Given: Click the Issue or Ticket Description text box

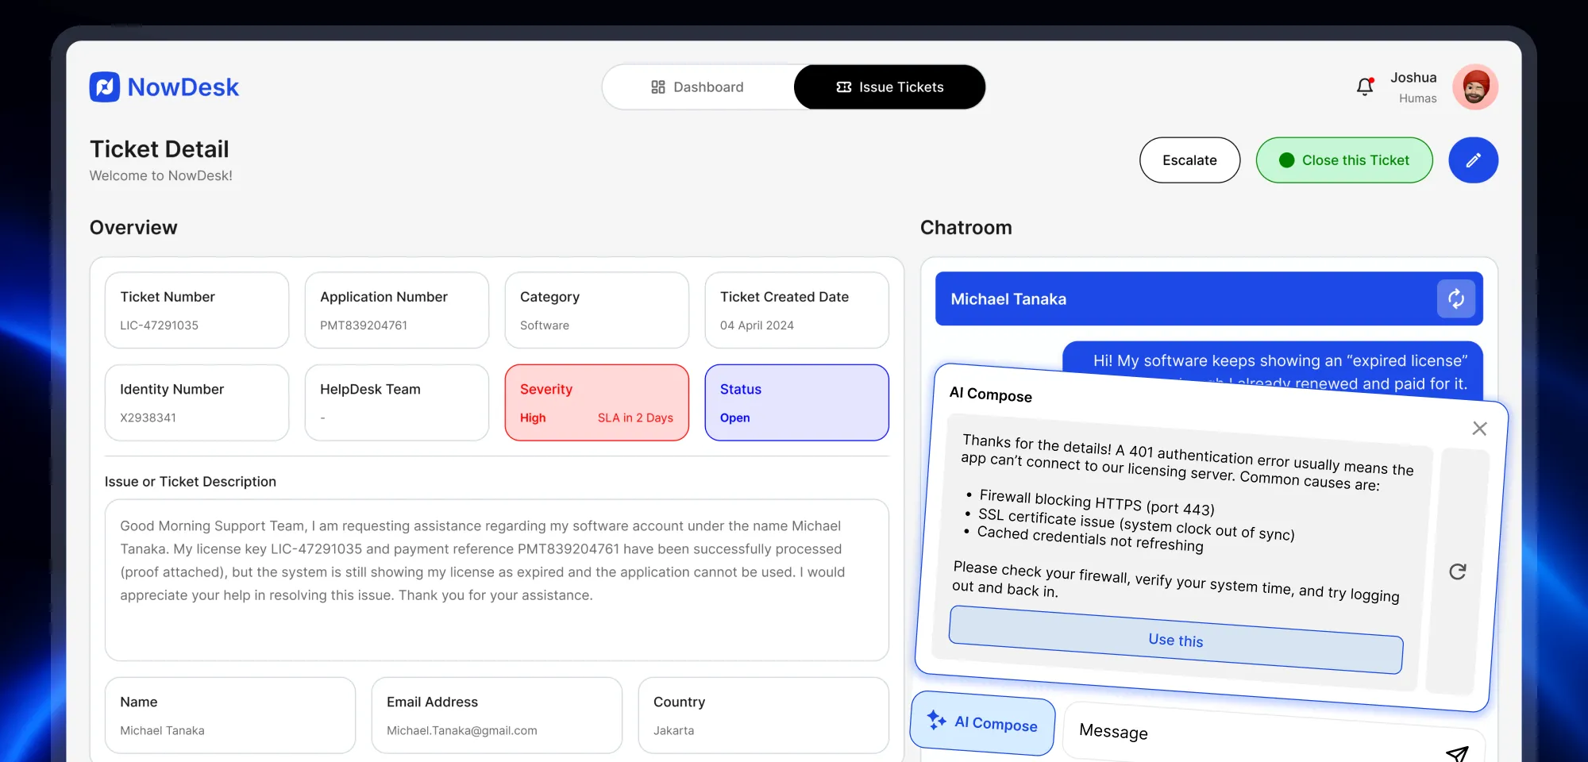Looking at the screenshot, I should coord(497,580).
